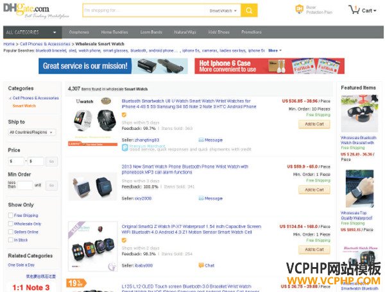Enable the Free Shipping checkbox
Image resolution: width=385 pixels, height=292 pixels.
click(x=10, y=215)
